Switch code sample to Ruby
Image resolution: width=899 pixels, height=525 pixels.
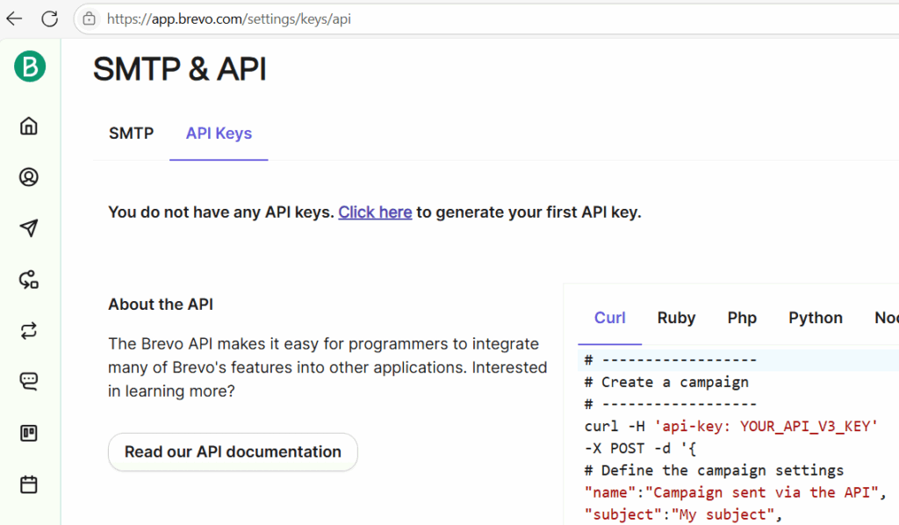coord(677,318)
